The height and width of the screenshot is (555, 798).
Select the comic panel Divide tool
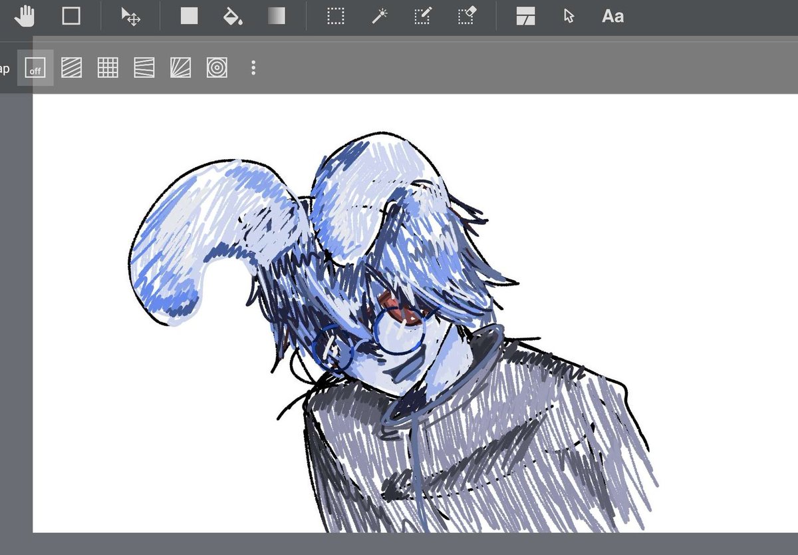[x=526, y=17]
